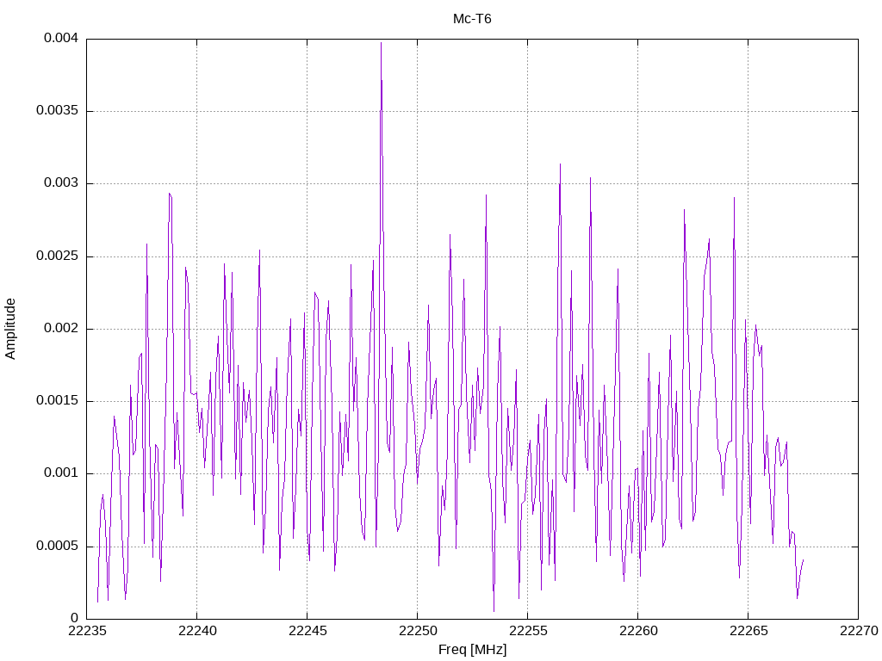Click x-axis tick label 22270

coord(859,631)
